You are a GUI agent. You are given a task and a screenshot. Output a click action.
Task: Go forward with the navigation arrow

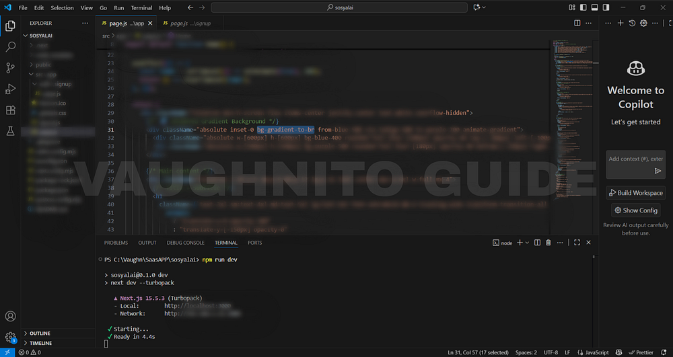tap(202, 7)
